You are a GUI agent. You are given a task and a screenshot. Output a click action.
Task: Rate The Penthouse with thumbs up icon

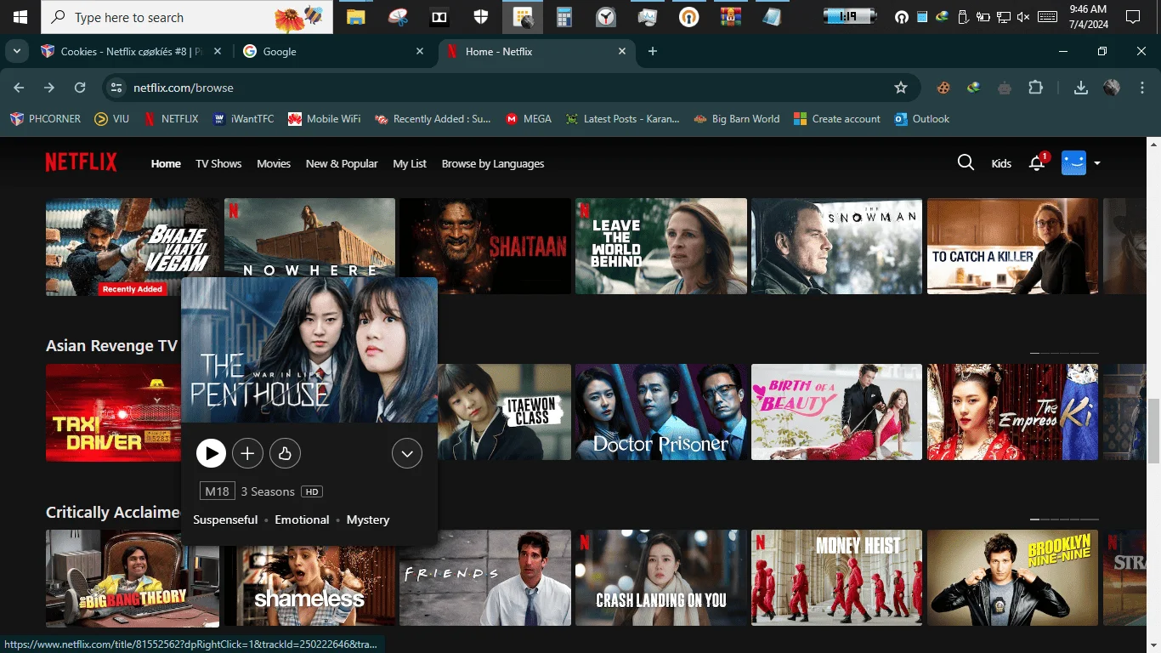coord(285,454)
